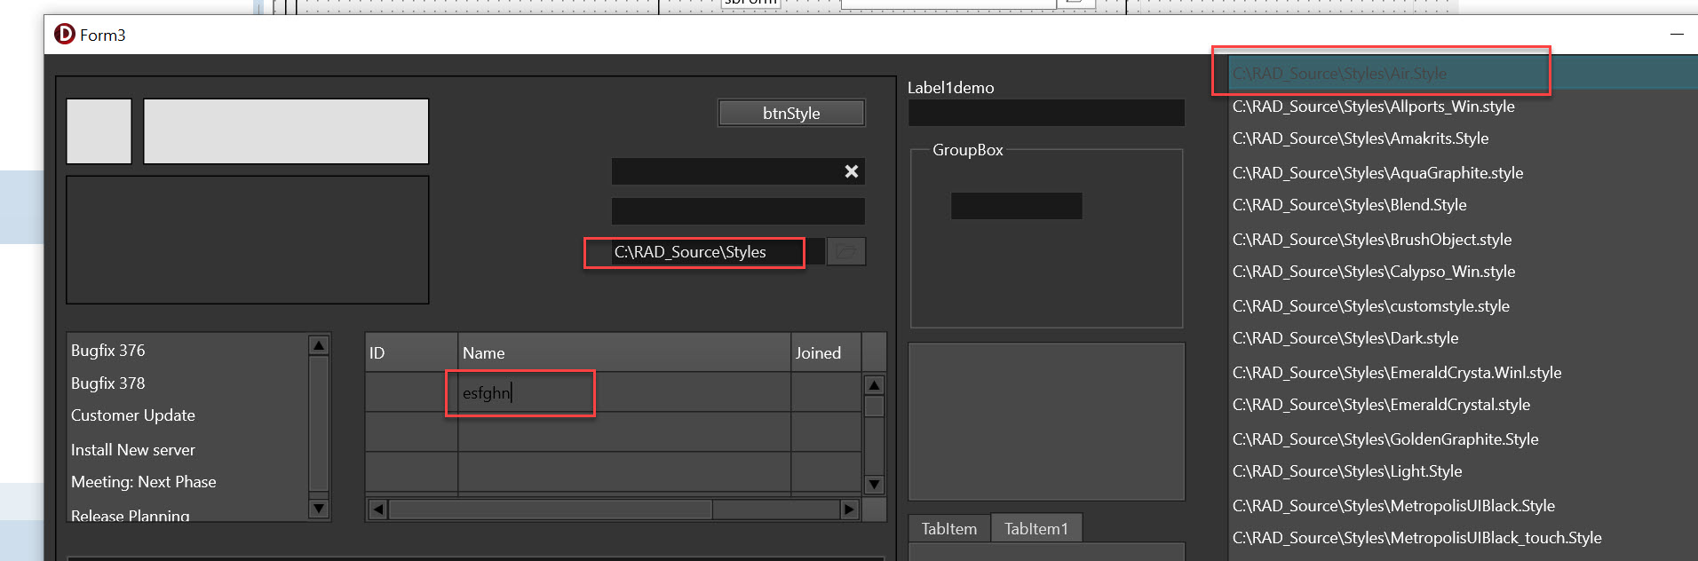Click grid's horizontal scroll right arrow
Viewport: 1698px width, 561px height.
(x=849, y=510)
